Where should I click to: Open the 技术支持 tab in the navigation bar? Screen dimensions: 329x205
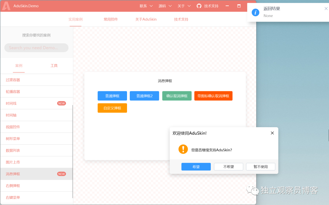181,19
